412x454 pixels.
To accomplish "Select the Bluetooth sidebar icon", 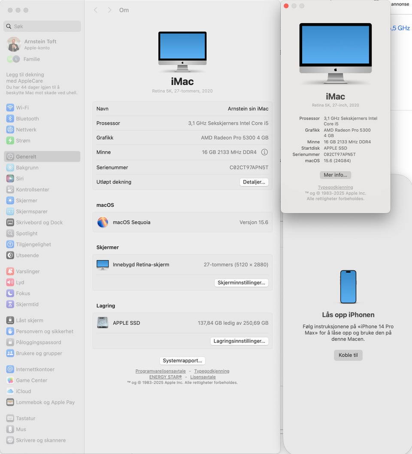I will (x=10, y=119).
